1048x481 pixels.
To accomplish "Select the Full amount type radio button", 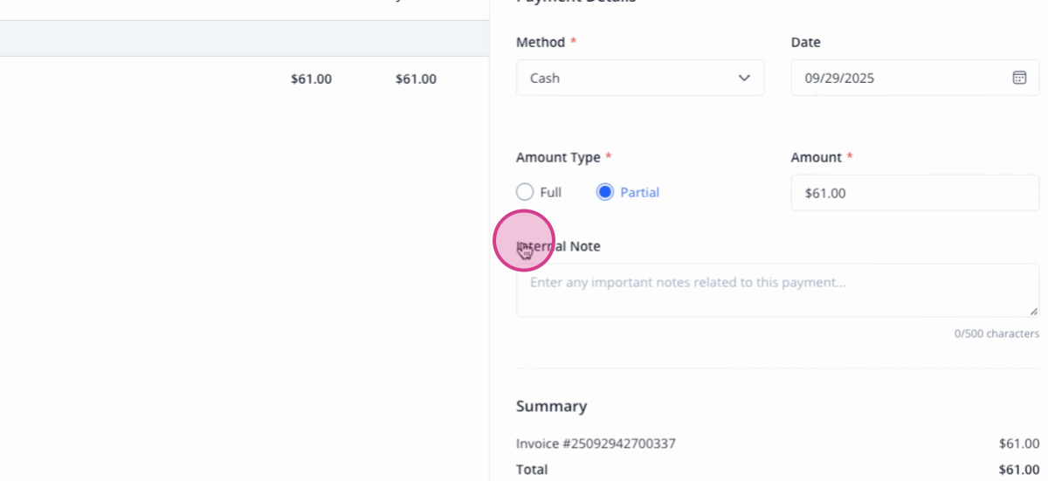I will (525, 192).
